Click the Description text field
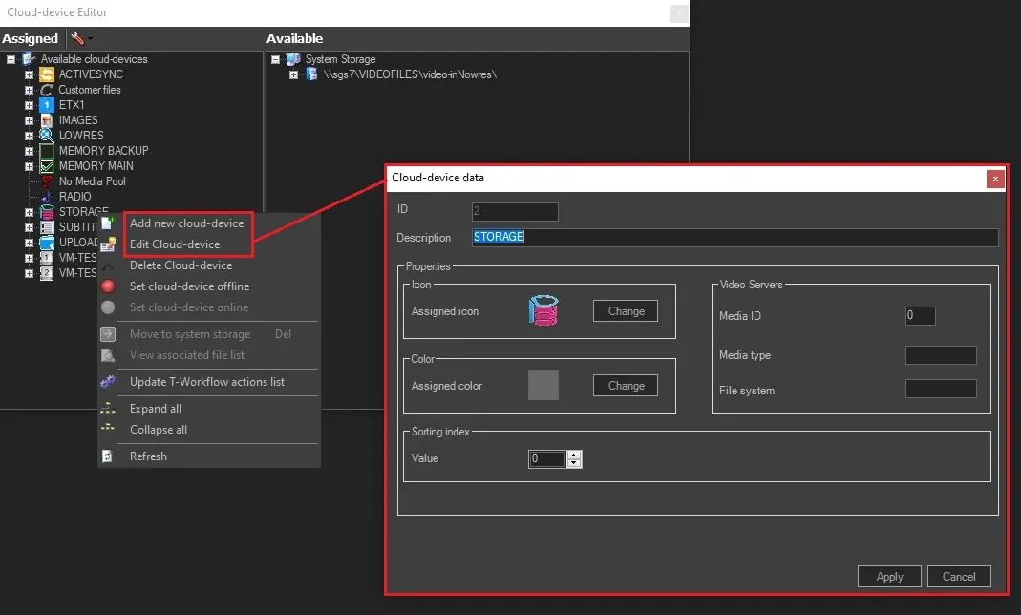Image resolution: width=1021 pixels, height=615 pixels. tap(734, 237)
